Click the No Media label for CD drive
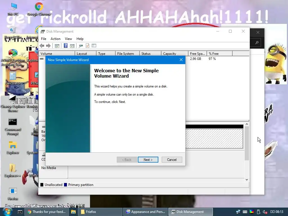Viewport: 288px width, 216px height. click(48, 168)
